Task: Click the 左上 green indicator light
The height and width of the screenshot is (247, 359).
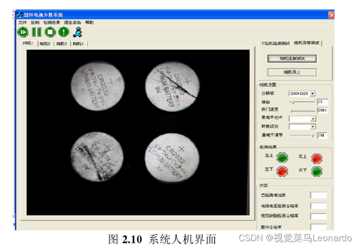Action: 282,158
